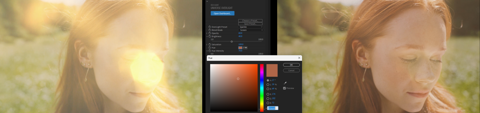Click the R value 176
This screenshot has width=480, height=113.
coord(274,94)
